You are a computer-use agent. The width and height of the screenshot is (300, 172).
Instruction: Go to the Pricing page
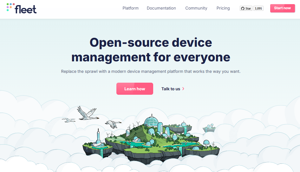click(223, 8)
